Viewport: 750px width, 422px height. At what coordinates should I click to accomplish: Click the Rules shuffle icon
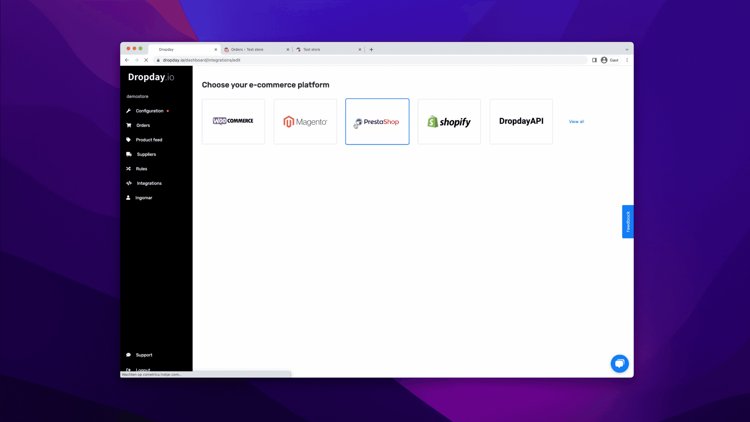coord(128,169)
